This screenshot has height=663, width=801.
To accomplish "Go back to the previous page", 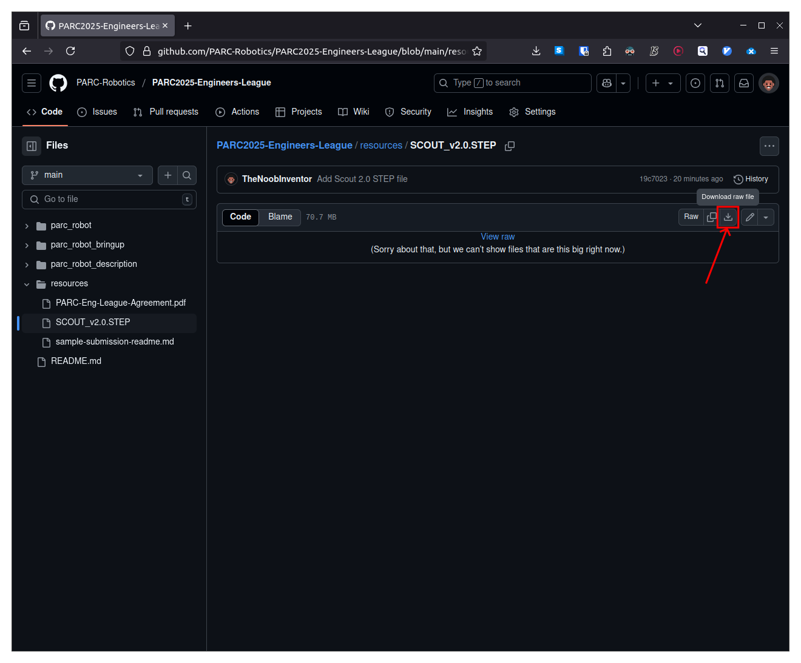I will 27,51.
